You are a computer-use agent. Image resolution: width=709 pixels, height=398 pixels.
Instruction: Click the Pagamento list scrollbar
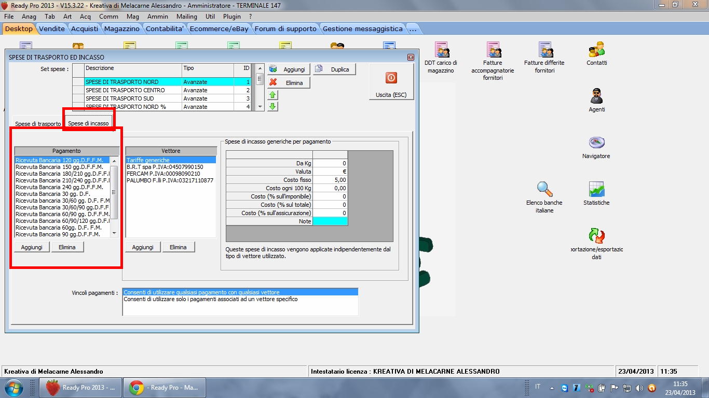115,196
